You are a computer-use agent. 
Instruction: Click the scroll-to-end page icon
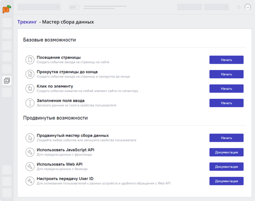pyautogui.click(x=30, y=74)
